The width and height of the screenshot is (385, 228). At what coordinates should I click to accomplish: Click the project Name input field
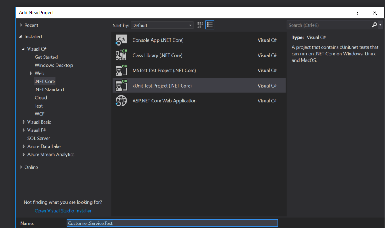pyautogui.click(x=172, y=223)
